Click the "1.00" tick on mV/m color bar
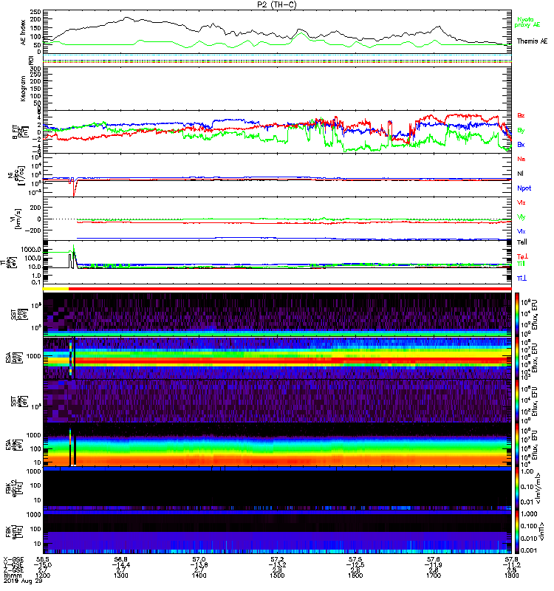The width and height of the screenshot is (554, 591). pyautogui.click(x=527, y=471)
